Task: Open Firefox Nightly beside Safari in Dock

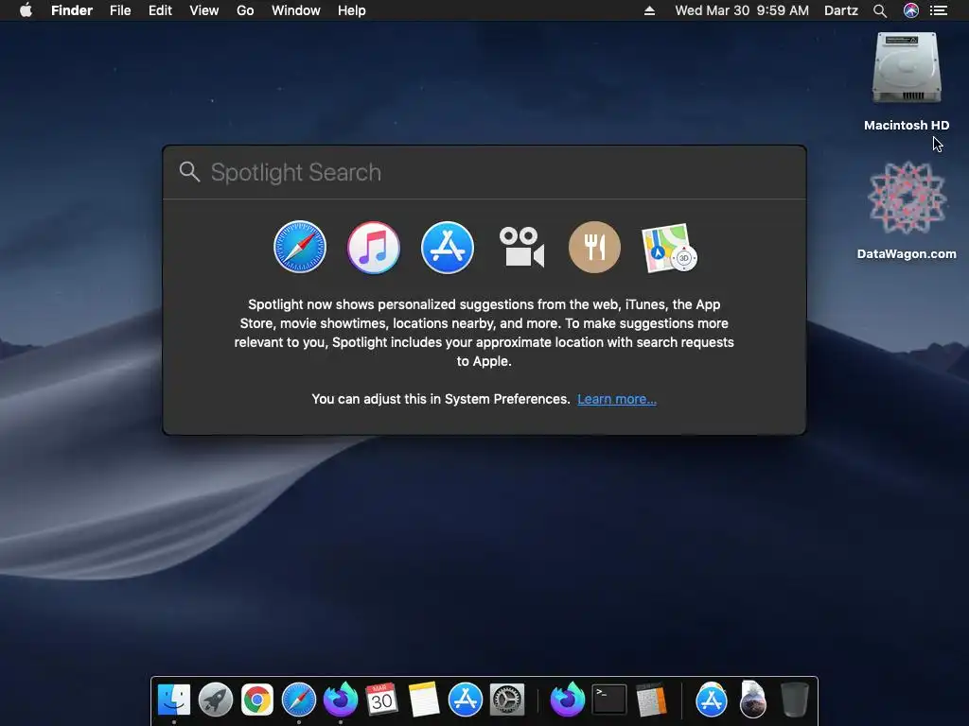Action: [x=341, y=700]
